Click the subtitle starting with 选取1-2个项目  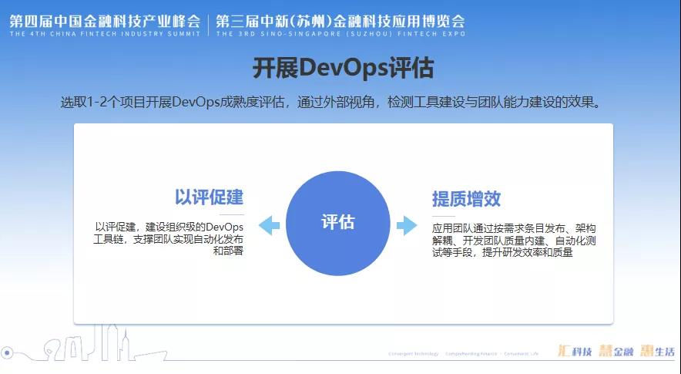tap(330, 103)
